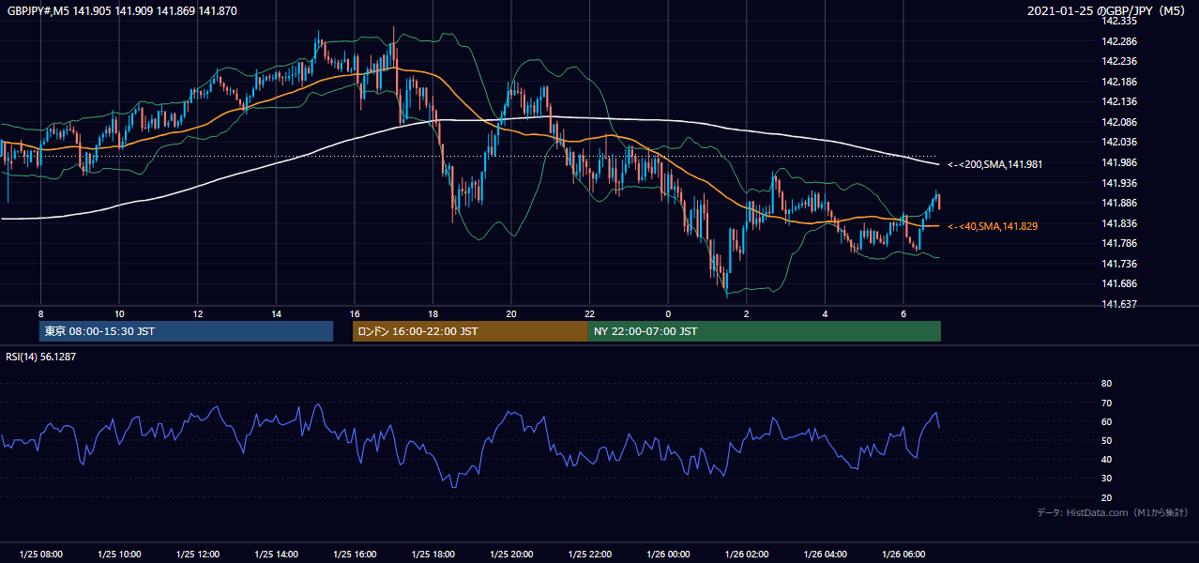1199x563 pixels.
Task: Click the 40 SMA 141.829 label
Action: coord(993,226)
